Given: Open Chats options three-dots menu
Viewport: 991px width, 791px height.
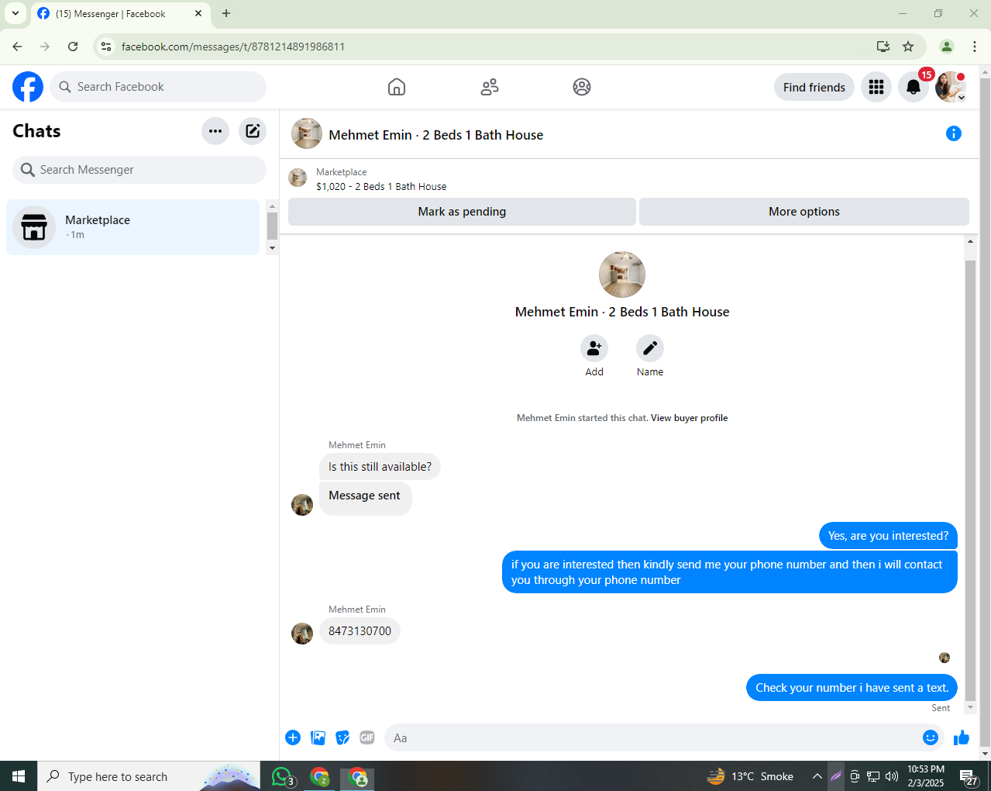Looking at the screenshot, I should point(215,131).
